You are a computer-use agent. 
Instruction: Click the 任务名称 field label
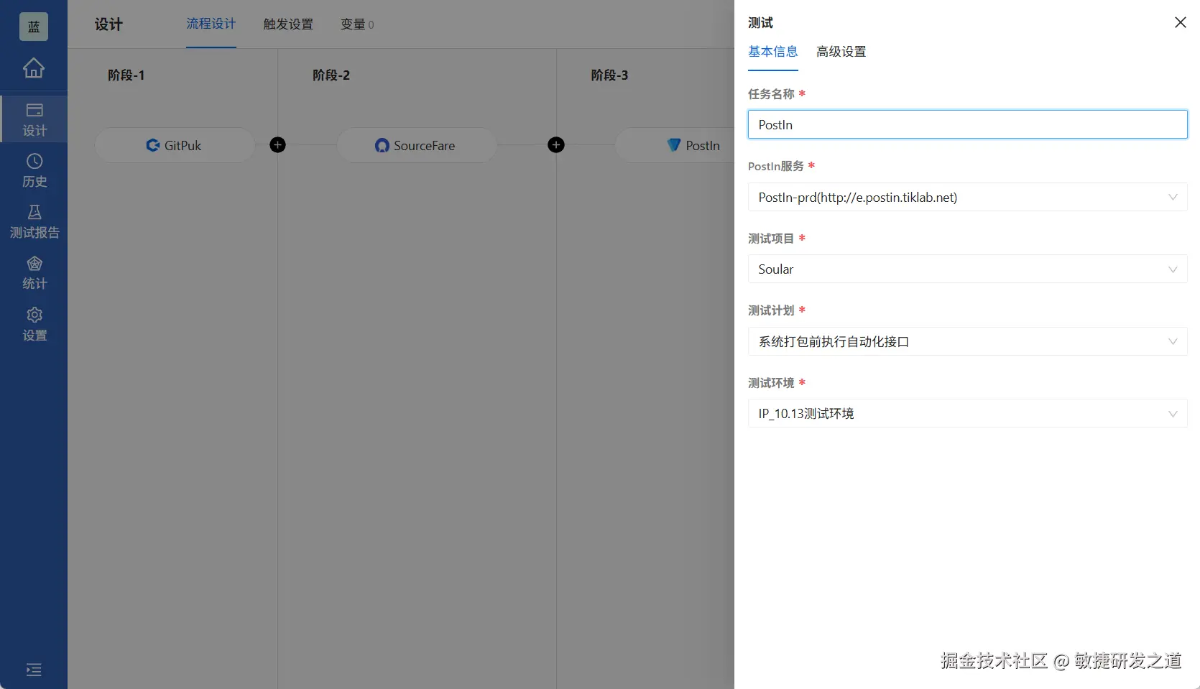tap(771, 94)
